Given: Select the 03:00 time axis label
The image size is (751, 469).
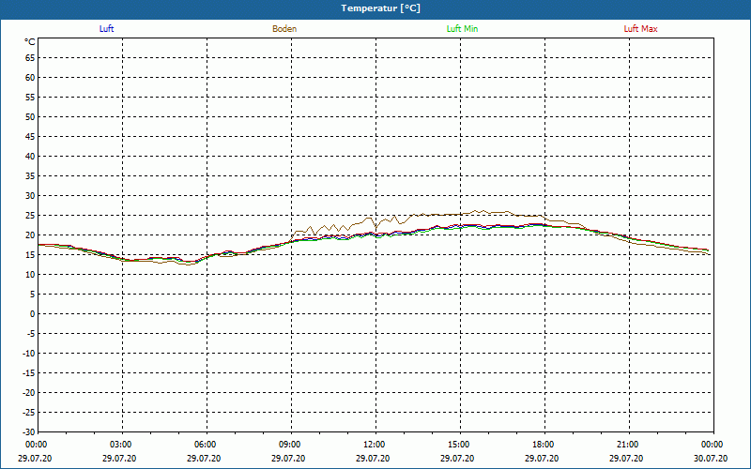Looking at the screenshot, I should [x=122, y=445].
